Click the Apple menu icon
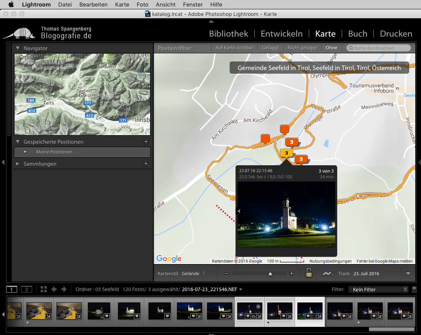This screenshot has height=335, width=421. (x=11, y=4)
